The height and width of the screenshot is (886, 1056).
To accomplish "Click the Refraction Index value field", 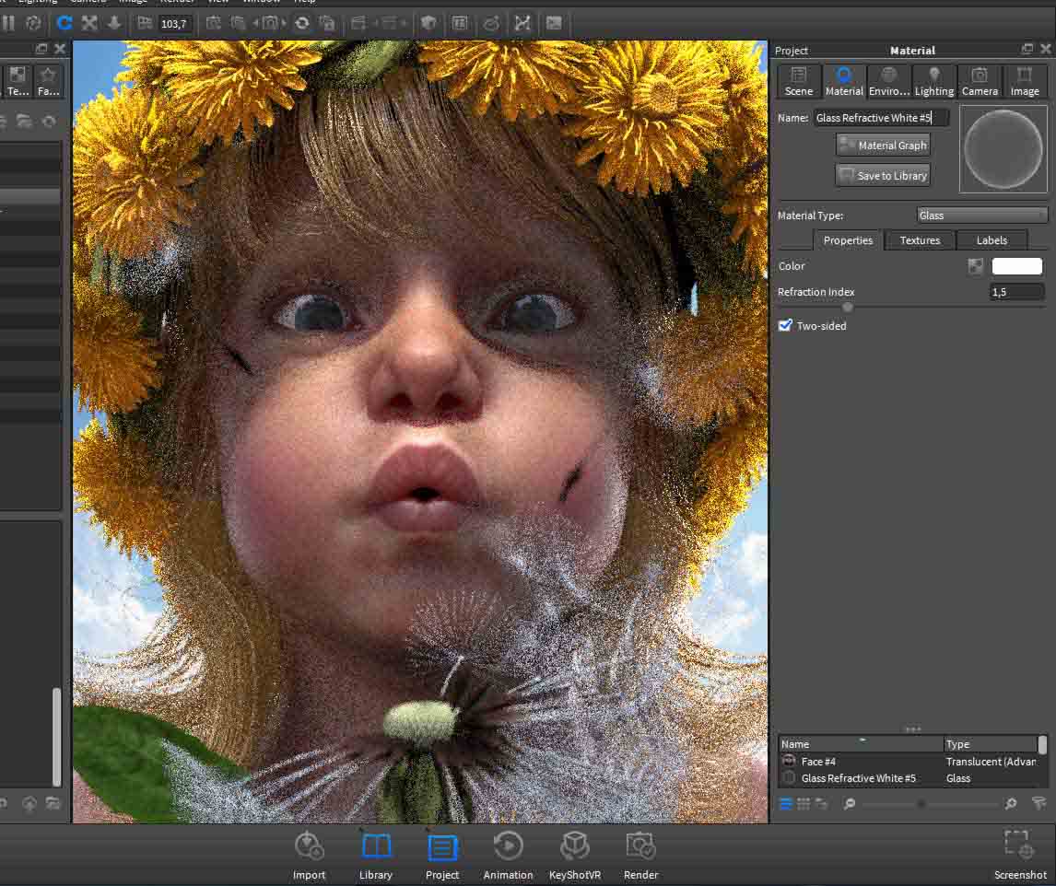I will coord(1017,292).
